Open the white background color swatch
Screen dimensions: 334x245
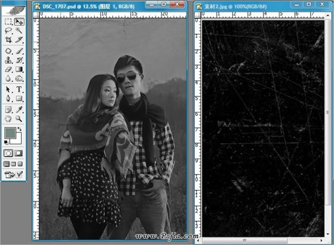coord(18,140)
